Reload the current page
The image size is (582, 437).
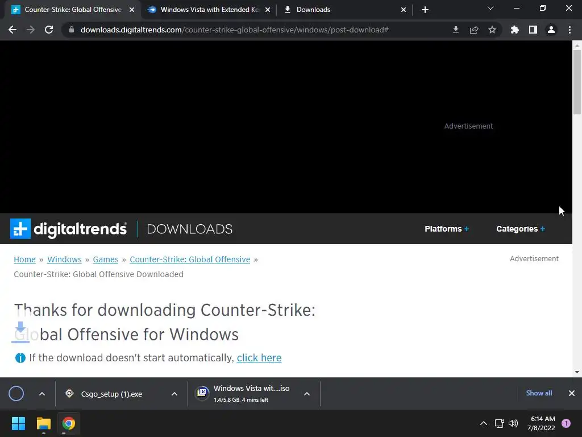pos(49,30)
